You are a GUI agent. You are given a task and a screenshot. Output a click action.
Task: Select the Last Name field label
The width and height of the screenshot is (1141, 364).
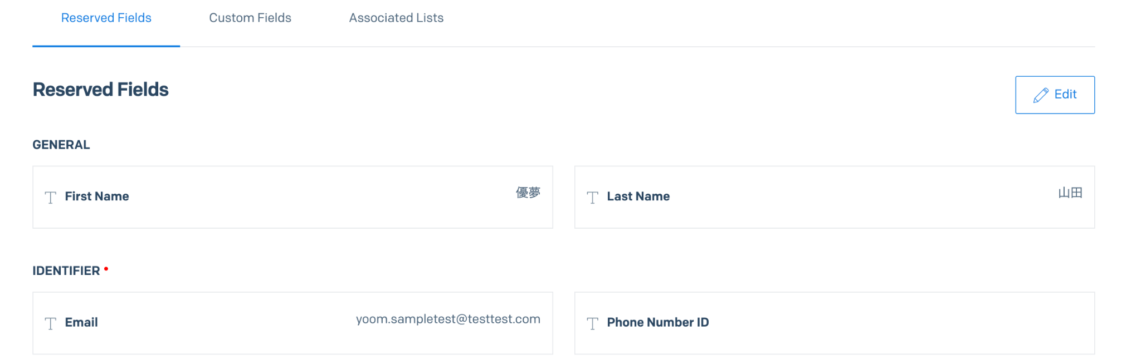coord(638,196)
